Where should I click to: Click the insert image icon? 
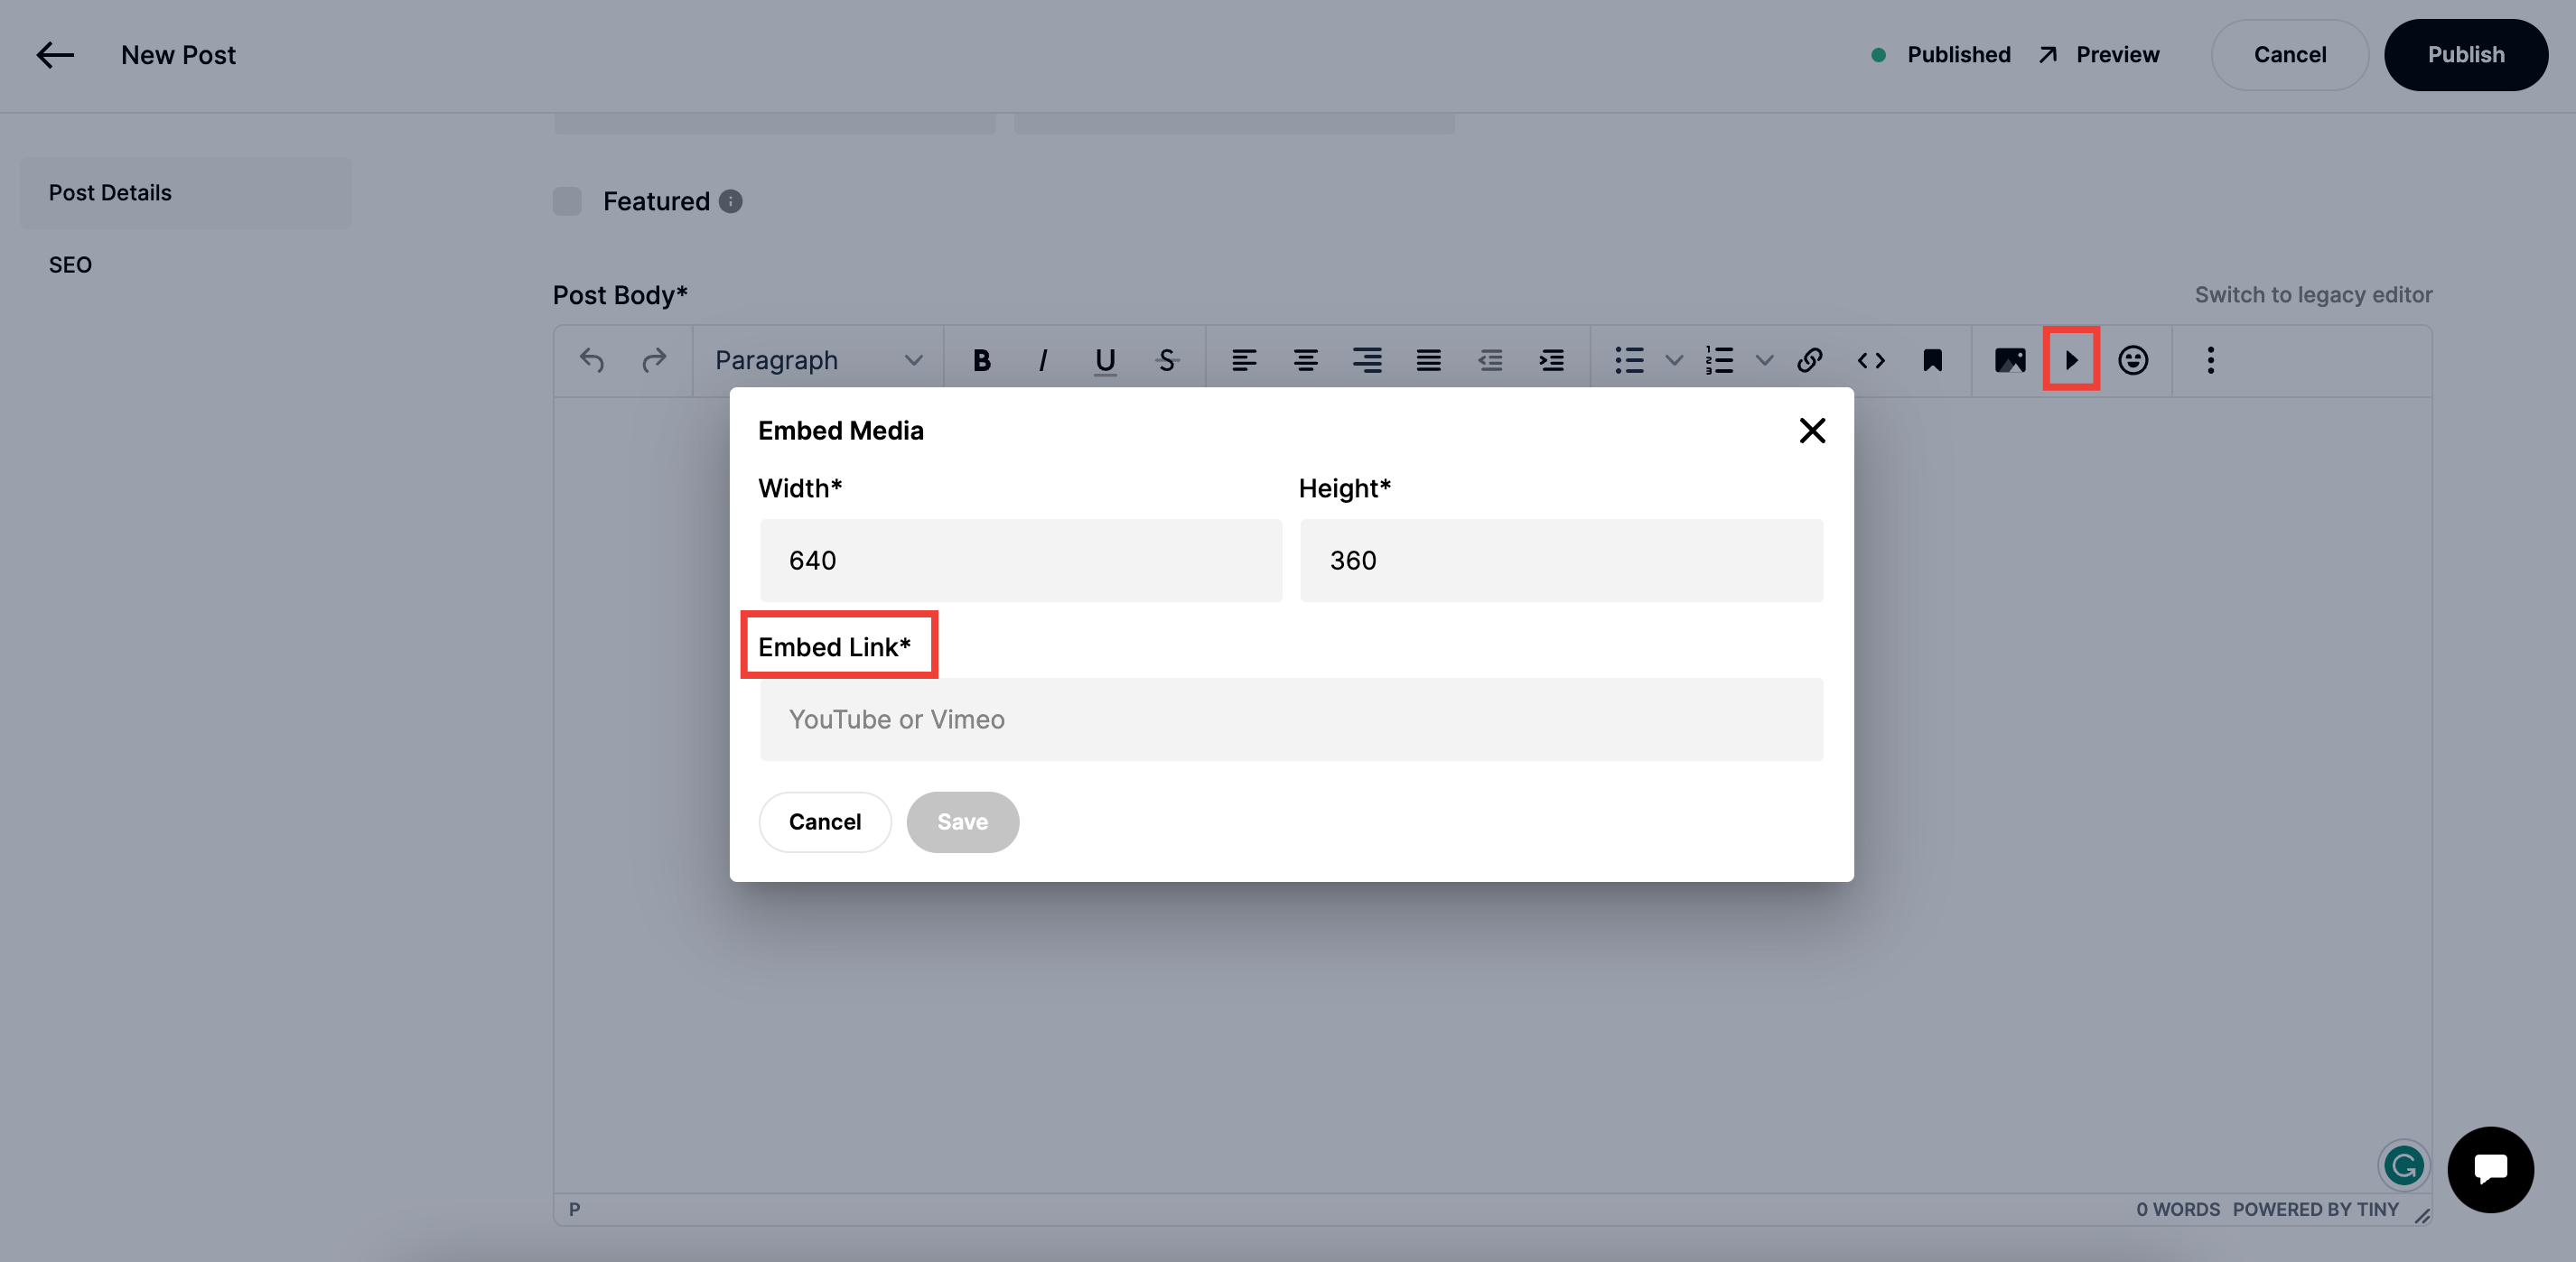pos(2009,359)
